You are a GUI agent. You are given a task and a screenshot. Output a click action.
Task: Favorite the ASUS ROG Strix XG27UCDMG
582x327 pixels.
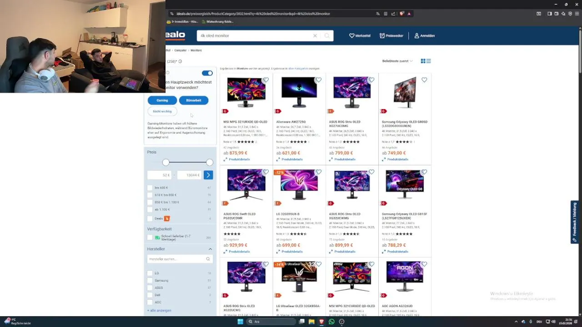click(371, 80)
